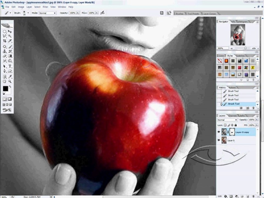Create a new layer in the Layers panel
264x198 pixels.
click(248, 196)
